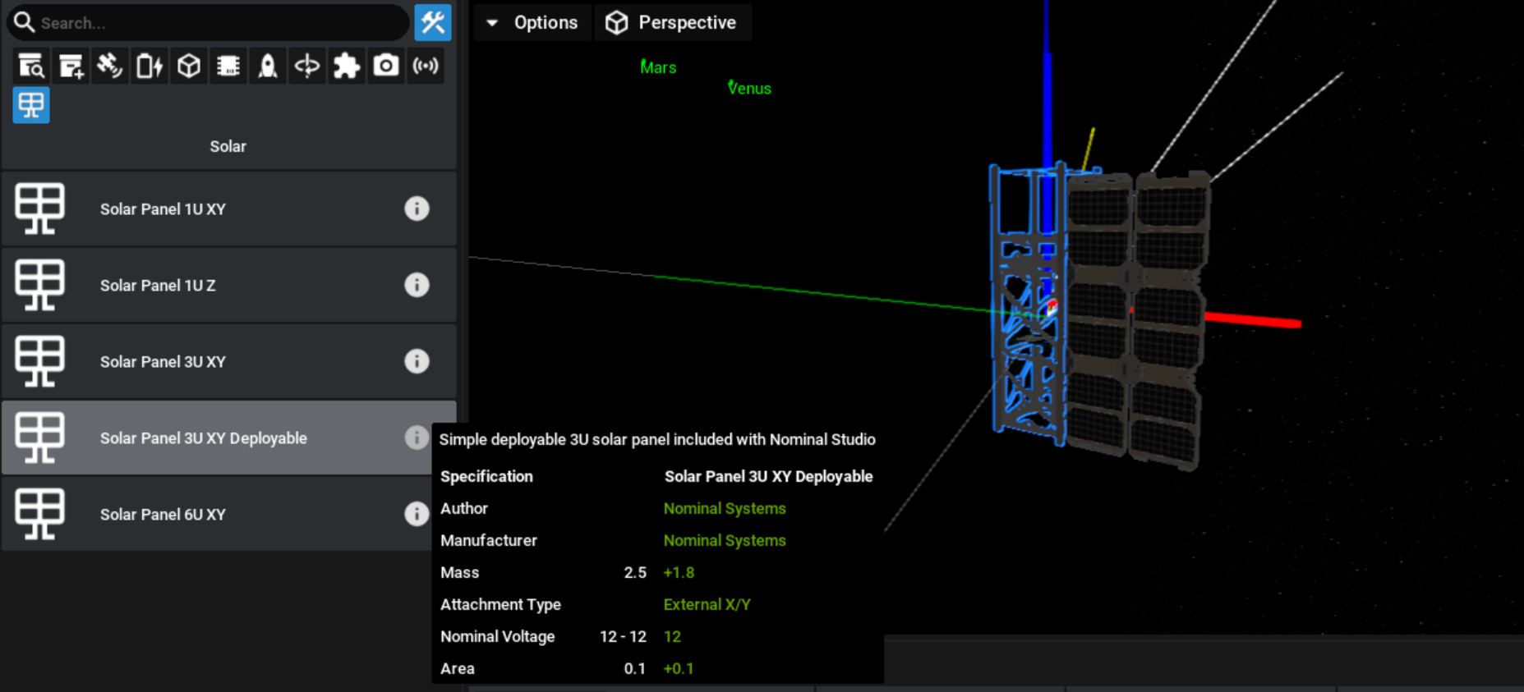Click the blue build tools icon beside search
Screen dimensions: 1524x692
tap(433, 22)
